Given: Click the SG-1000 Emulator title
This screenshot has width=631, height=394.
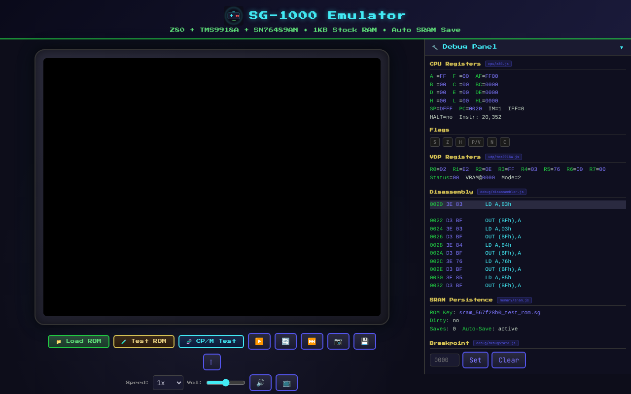Looking at the screenshot, I should 327,15.
